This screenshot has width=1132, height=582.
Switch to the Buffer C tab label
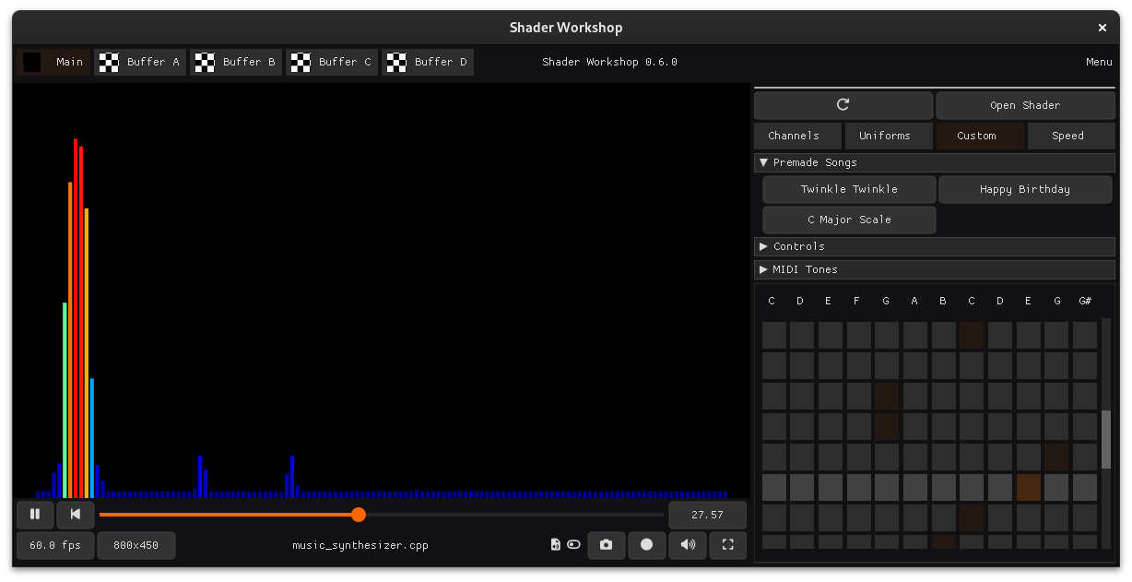(x=345, y=62)
